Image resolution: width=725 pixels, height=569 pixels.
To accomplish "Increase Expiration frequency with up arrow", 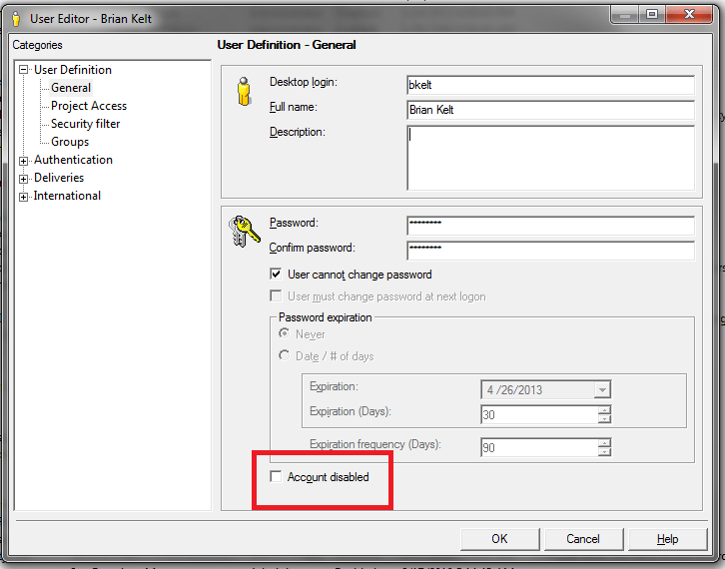I will click(604, 442).
